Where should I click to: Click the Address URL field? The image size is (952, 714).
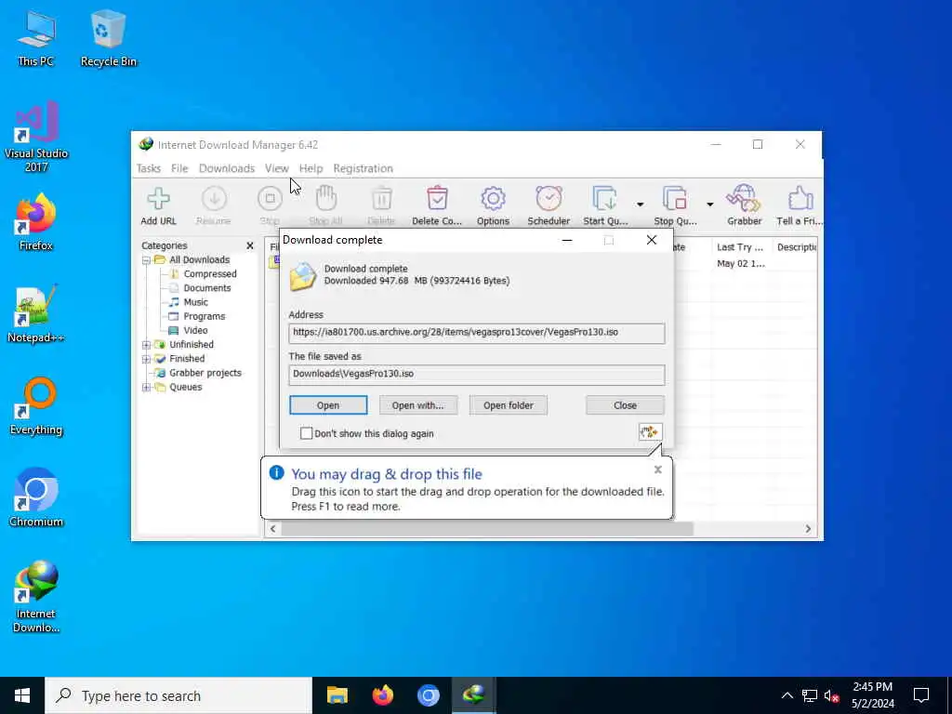pos(477,333)
